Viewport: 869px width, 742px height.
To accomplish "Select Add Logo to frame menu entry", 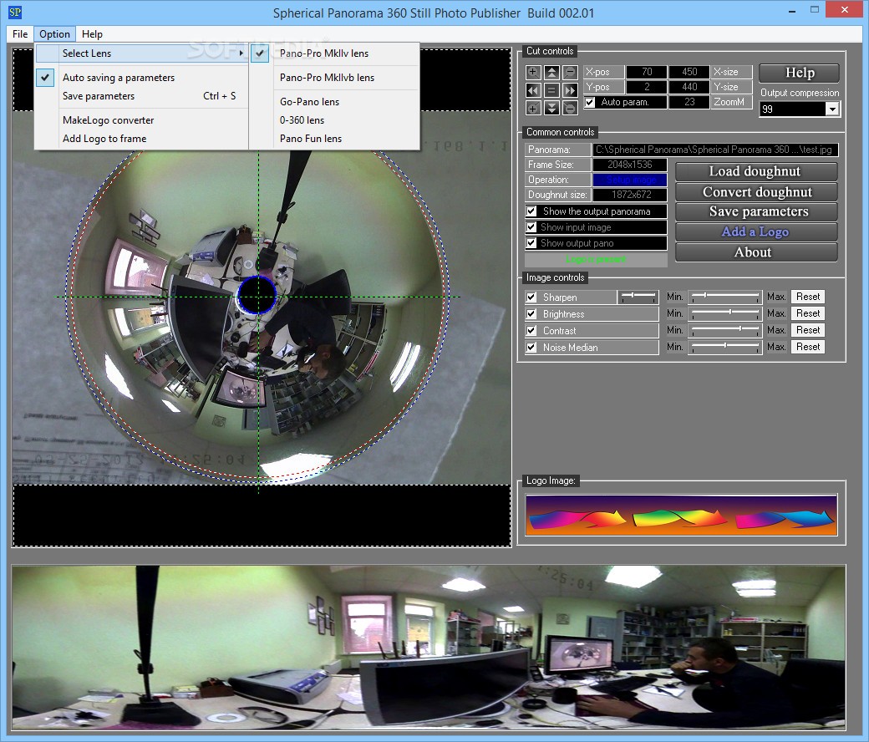I will point(142,139).
